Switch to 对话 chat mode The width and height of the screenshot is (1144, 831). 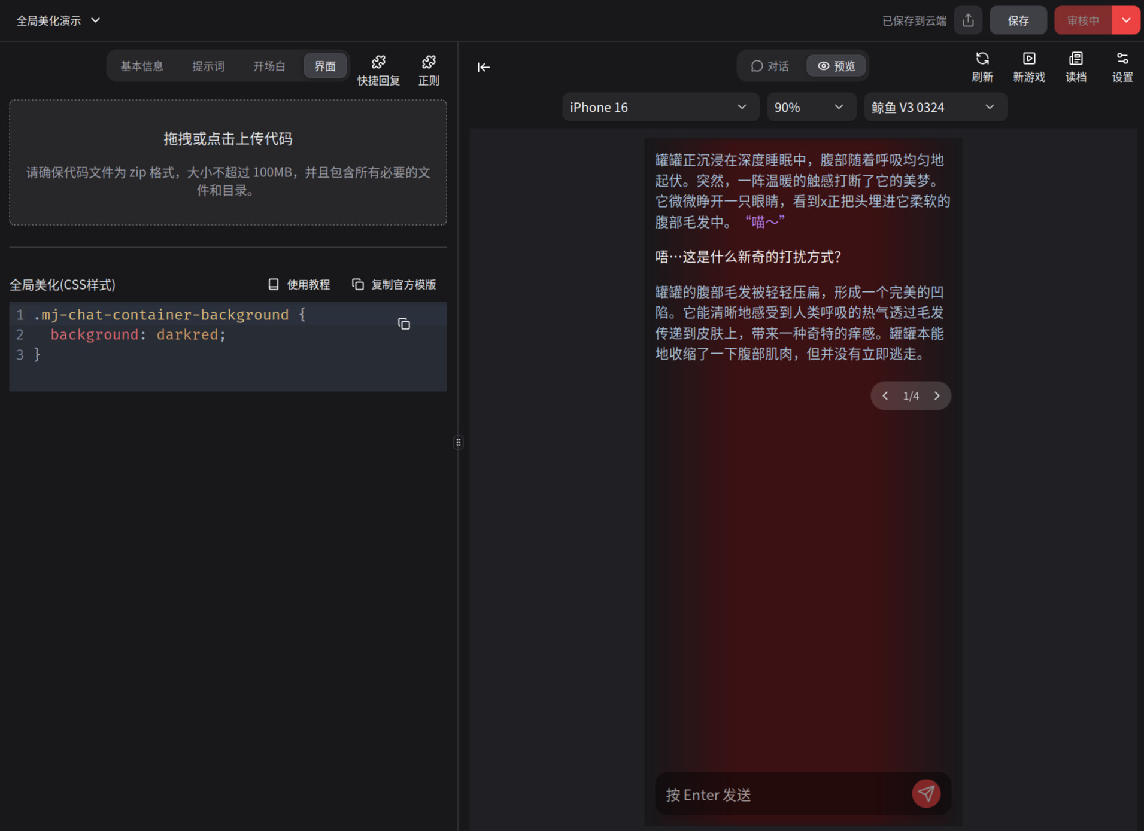point(770,66)
